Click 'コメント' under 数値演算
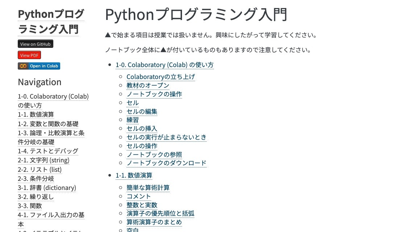The width and height of the screenshot is (397, 232). coord(138,196)
